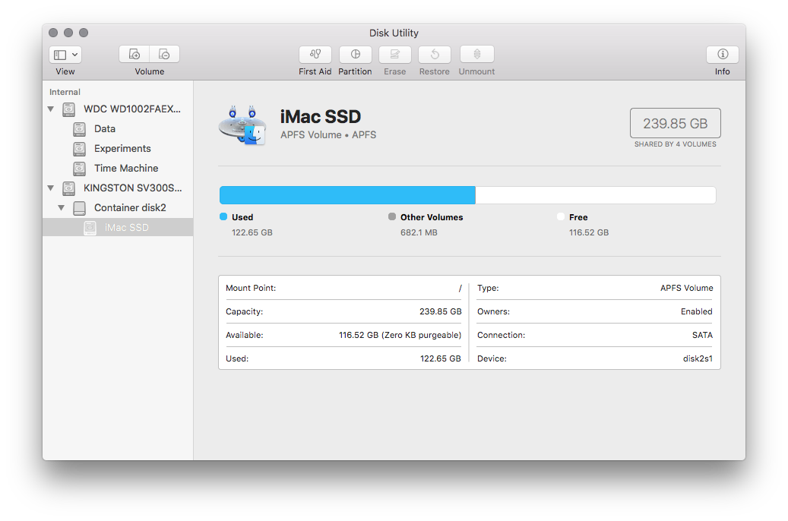Click the Type value APFS Volume
This screenshot has height=521, width=788.
pos(686,288)
